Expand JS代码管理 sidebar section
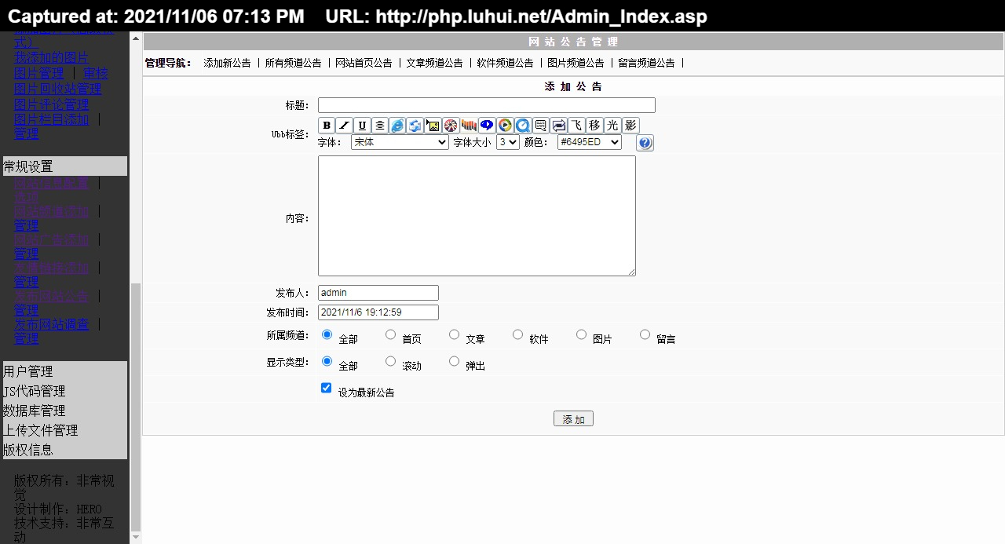The image size is (1005, 544). click(65, 391)
